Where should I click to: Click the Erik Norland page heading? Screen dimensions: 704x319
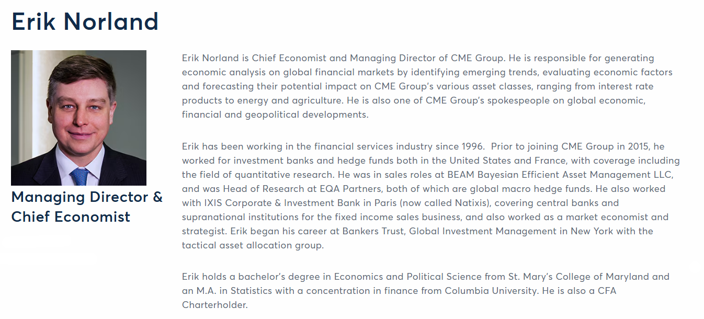tap(85, 21)
